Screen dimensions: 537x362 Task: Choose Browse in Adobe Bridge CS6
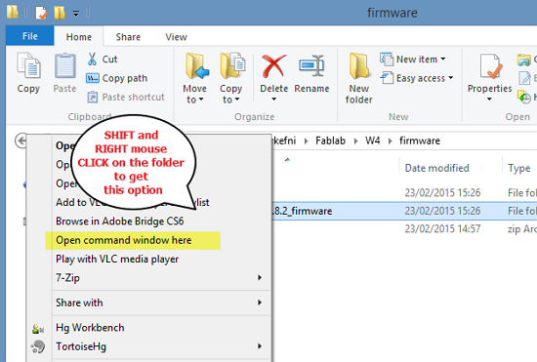point(120,221)
